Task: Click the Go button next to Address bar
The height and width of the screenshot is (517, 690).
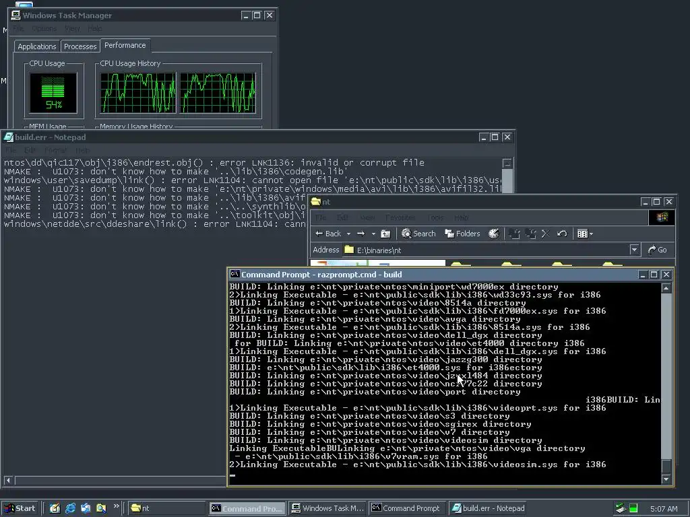Action: pyautogui.click(x=658, y=250)
